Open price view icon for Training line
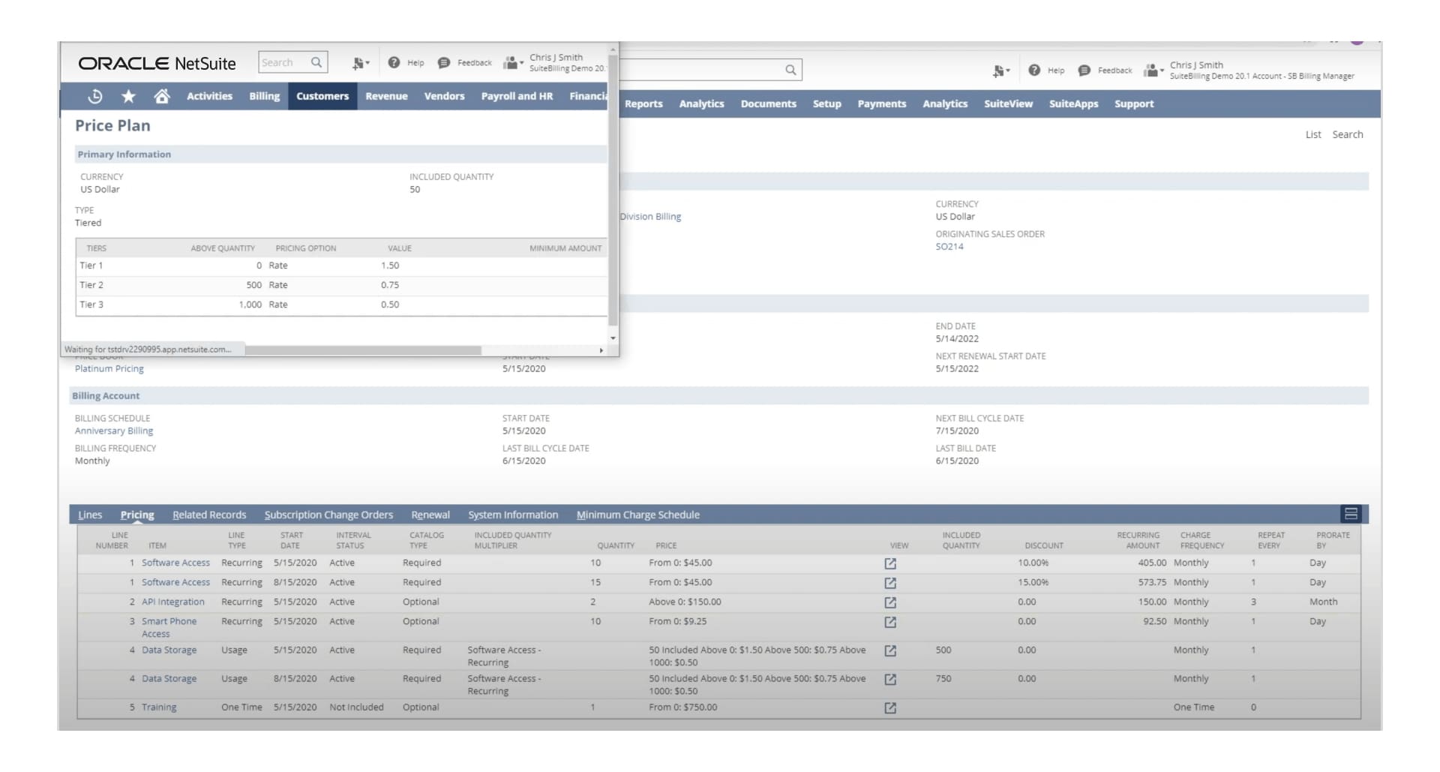The image size is (1440, 772). click(x=890, y=707)
